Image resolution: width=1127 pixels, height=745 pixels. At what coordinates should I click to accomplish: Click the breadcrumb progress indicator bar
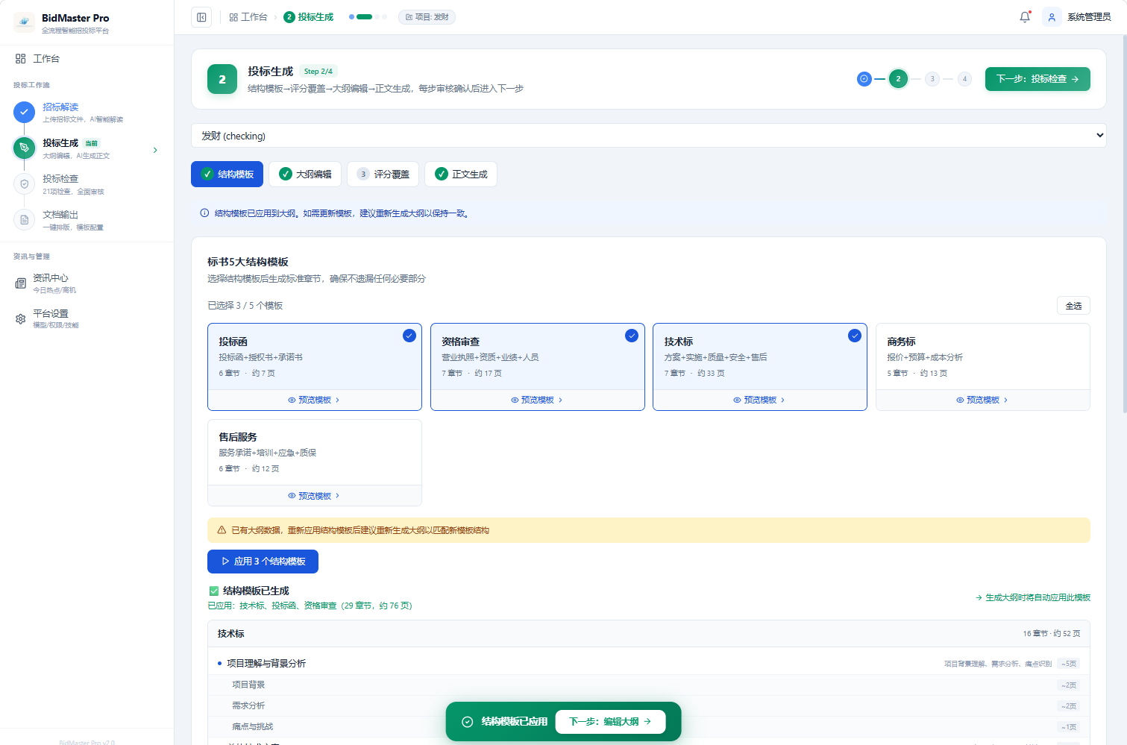tap(368, 16)
